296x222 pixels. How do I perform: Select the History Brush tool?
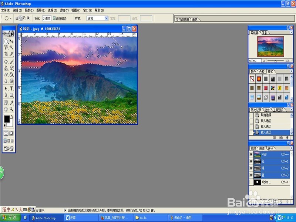click(11, 68)
